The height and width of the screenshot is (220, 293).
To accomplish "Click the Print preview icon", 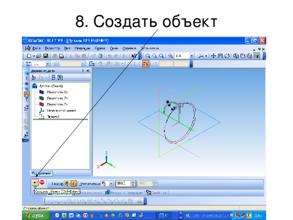I will 61,56.
